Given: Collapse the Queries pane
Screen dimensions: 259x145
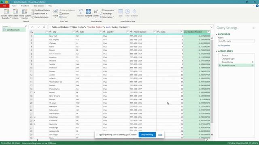Looking at the screenshot, I should coord(26,26).
